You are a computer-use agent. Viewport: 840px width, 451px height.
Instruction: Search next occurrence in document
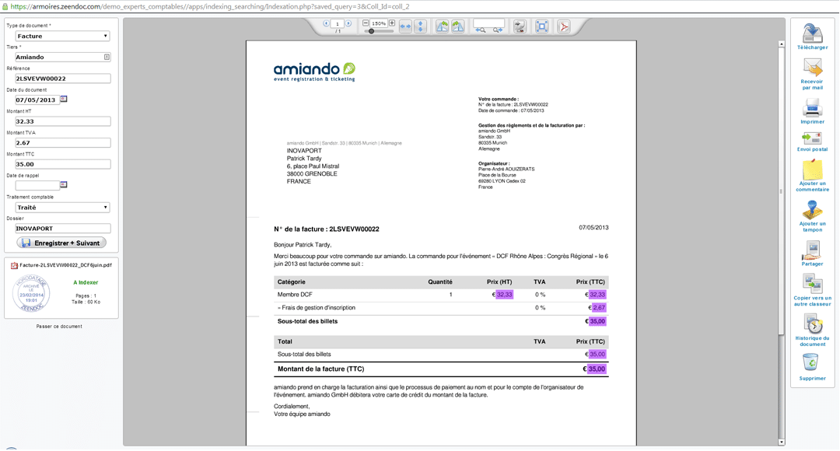pos(498,30)
